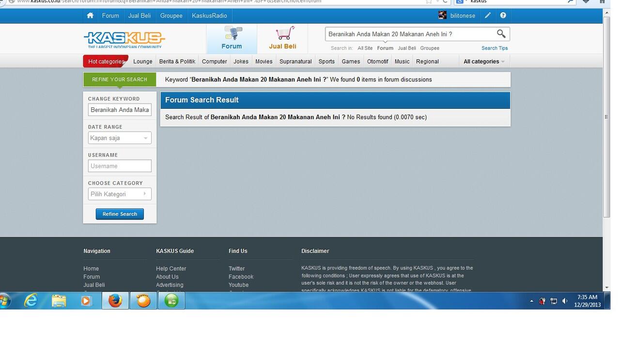Open the Supranatural category

pyautogui.click(x=295, y=61)
